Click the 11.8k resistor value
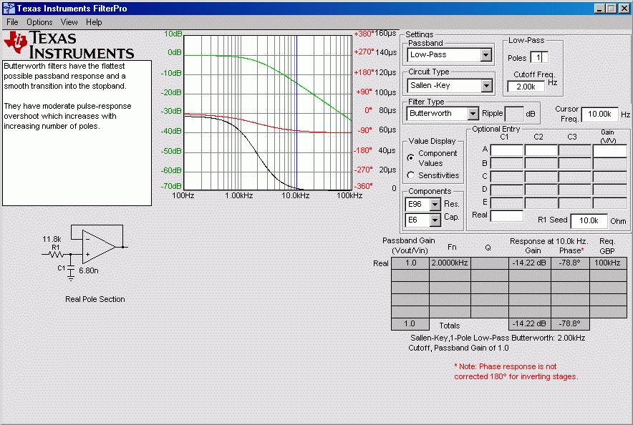 click(52, 239)
